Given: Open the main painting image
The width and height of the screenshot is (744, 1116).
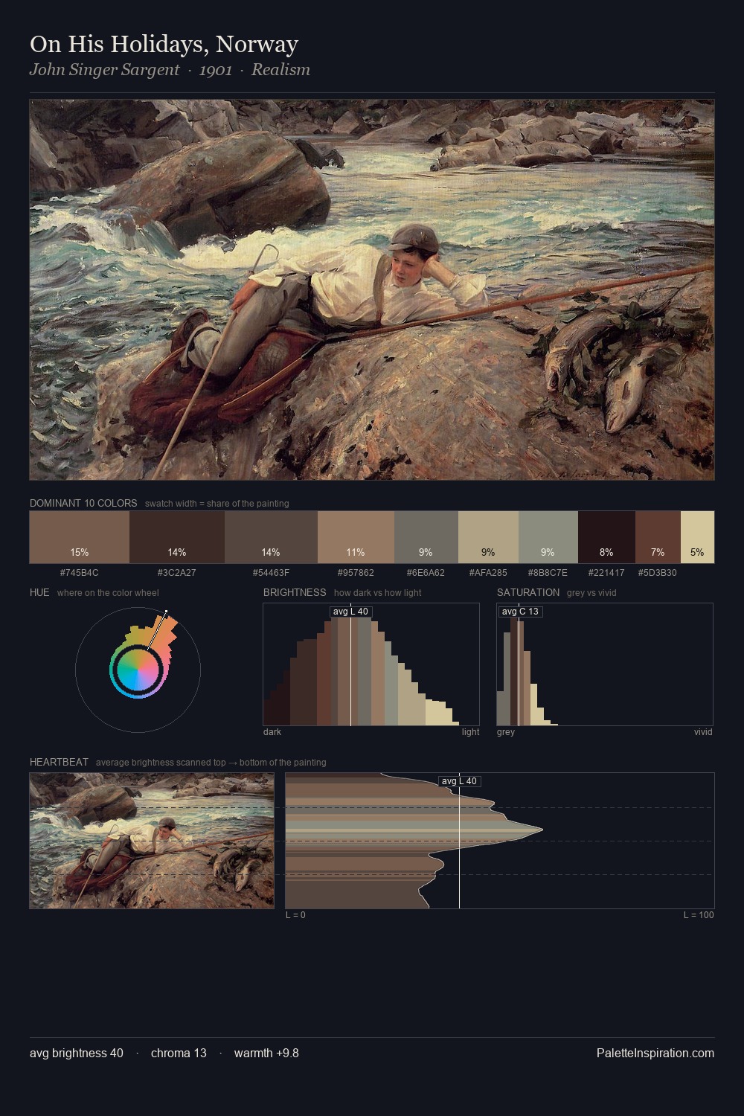Looking at the screenshot, I should [x=372, y=290].
